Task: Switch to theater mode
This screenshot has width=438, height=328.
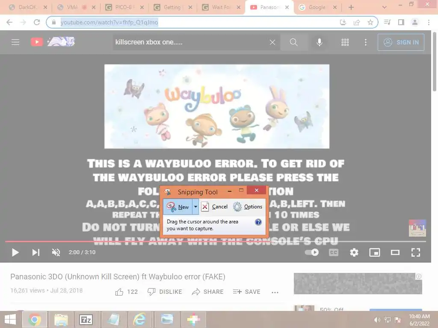Action: (x=395, y=252)
